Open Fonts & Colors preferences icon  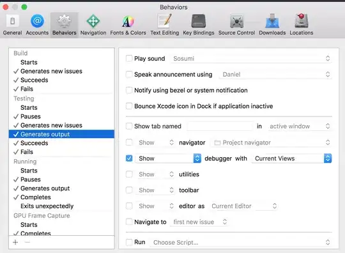pos(128,21)
